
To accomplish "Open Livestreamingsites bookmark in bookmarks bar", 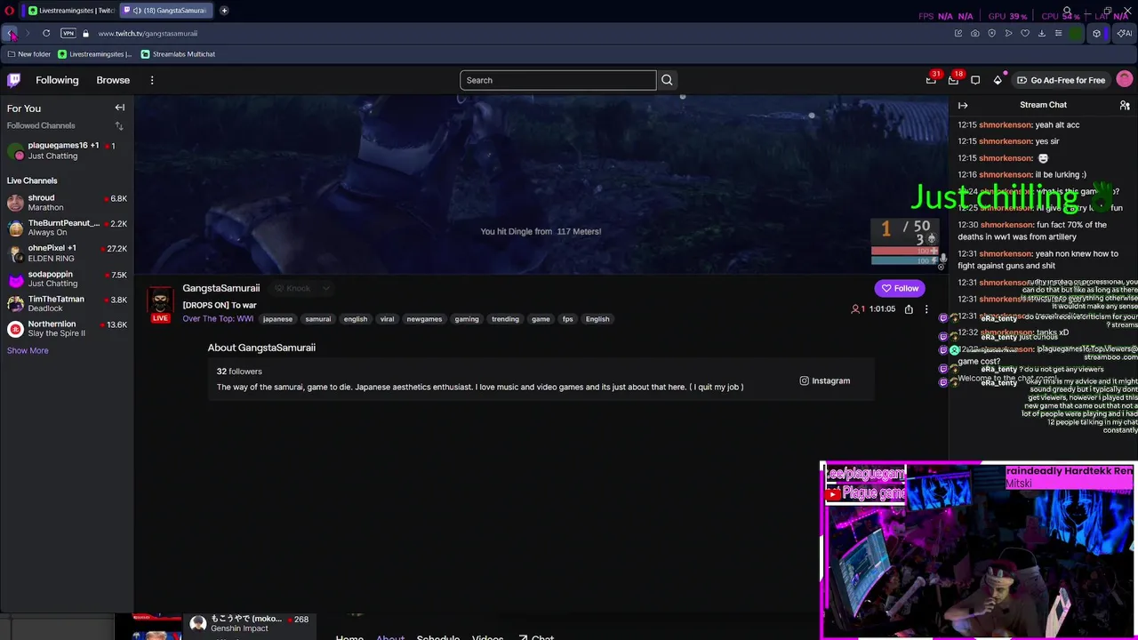I will click(95, 54).
